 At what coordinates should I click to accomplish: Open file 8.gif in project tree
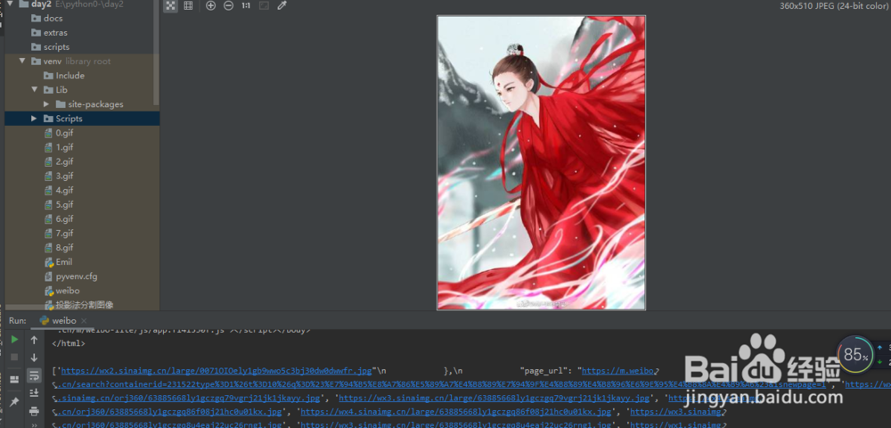pyautogui.click(x=64, y=247)
